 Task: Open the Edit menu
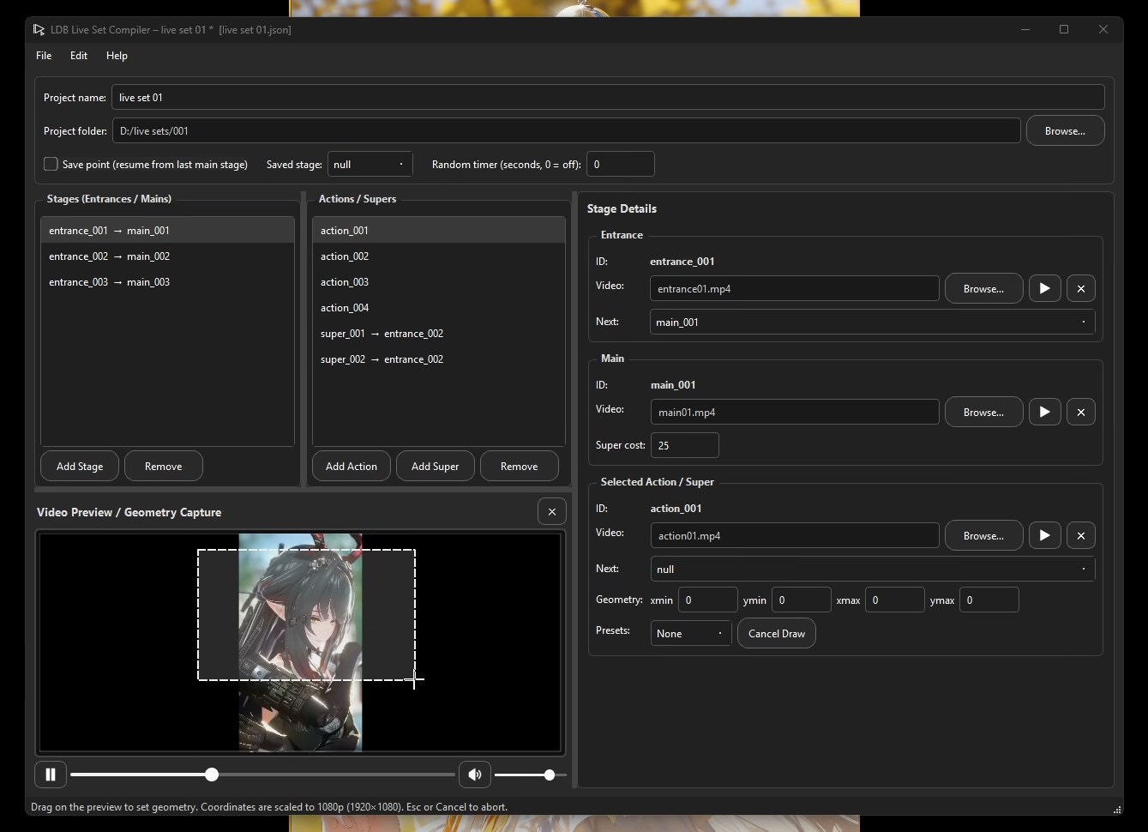(79, 56)
